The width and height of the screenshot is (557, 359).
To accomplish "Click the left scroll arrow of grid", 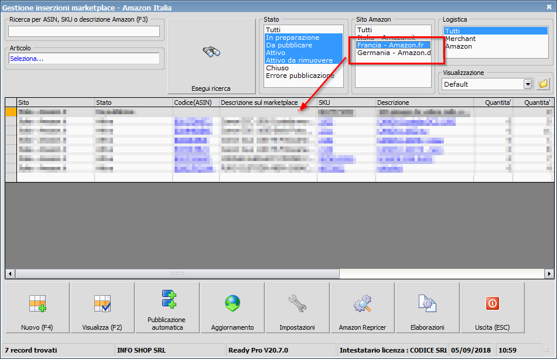I will 10,273.
